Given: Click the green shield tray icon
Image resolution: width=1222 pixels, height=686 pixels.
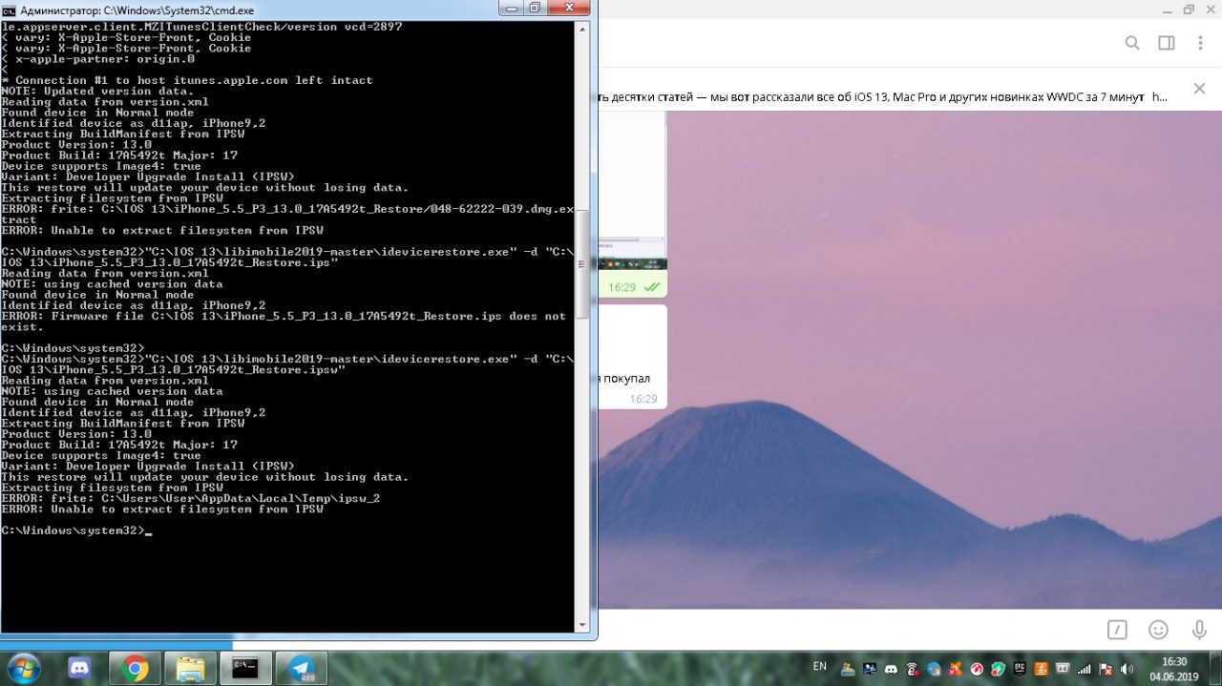Looking at the screenshot, I should [x=999, y=669].
